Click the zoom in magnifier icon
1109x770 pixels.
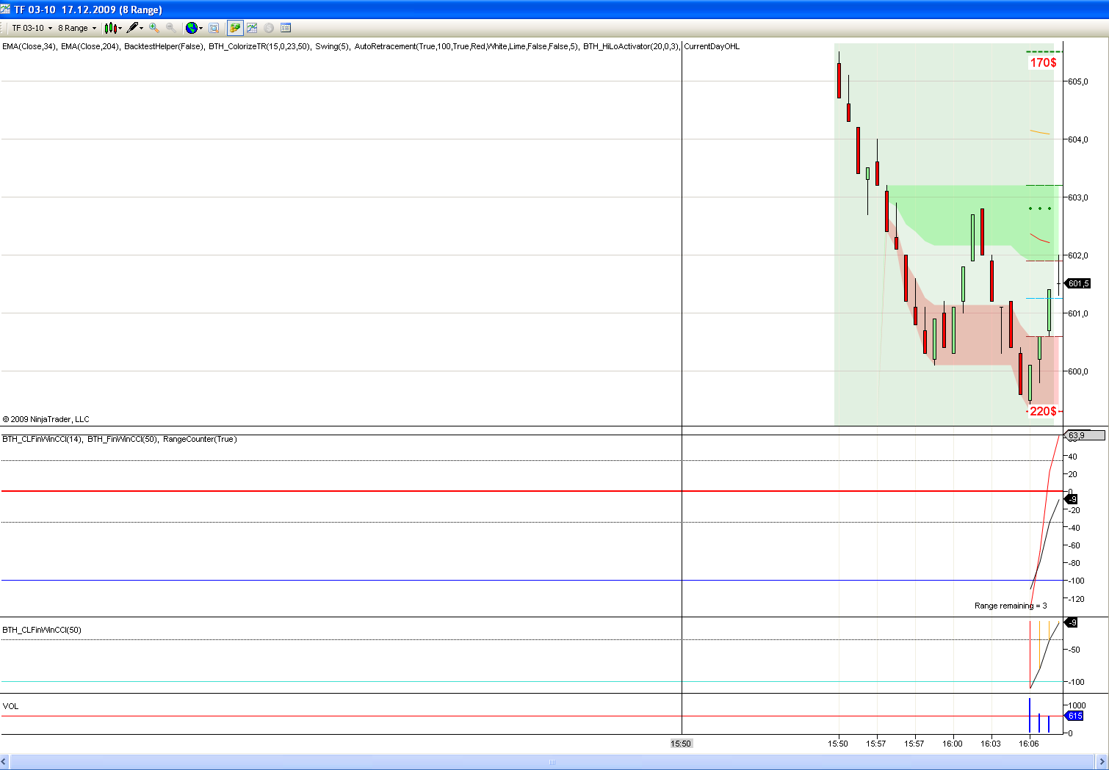pyautogui.click(x=154, y=28)
